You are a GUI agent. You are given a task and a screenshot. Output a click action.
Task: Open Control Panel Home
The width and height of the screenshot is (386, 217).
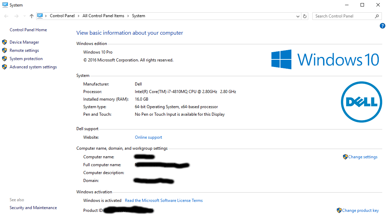coord(28,30)
